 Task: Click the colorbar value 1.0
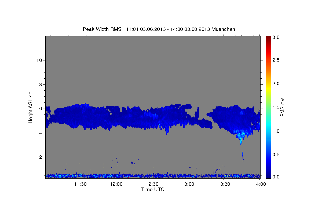pyautogui.click(x=277, y=131)
